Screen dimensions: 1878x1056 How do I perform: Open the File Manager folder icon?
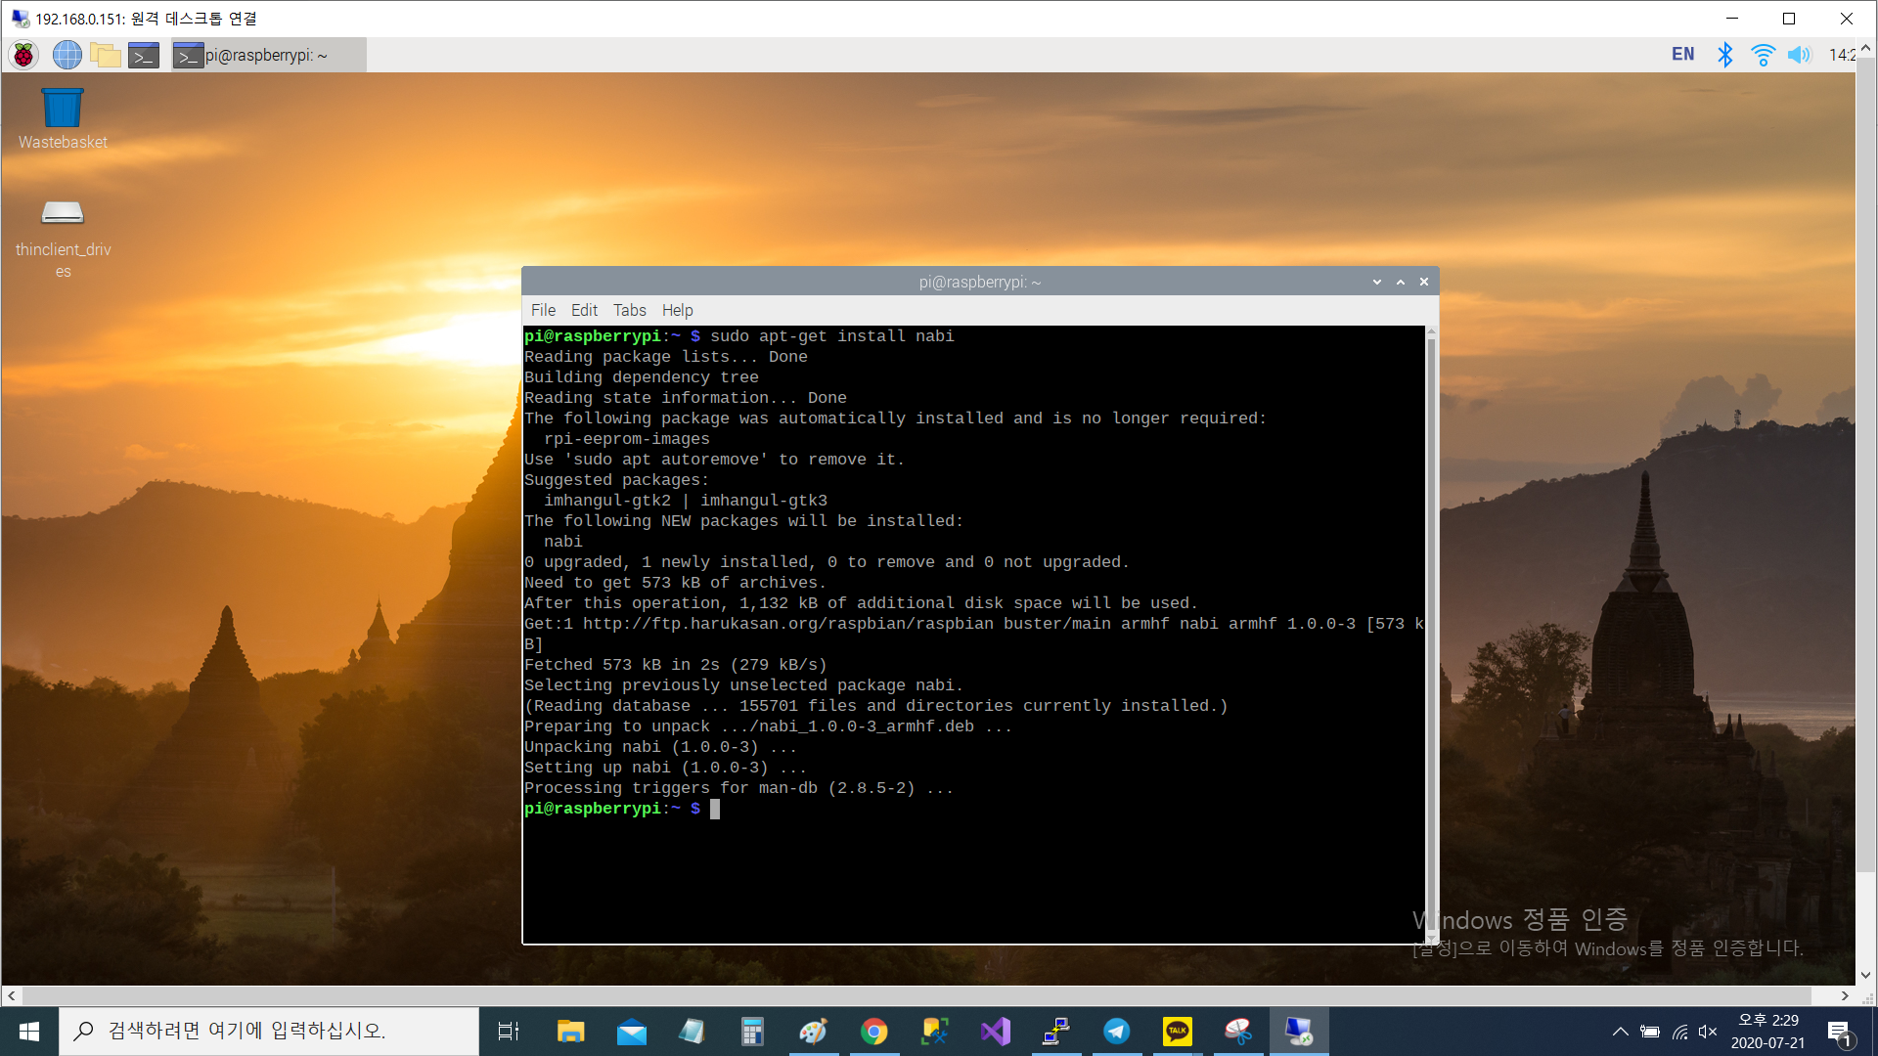coord(105,55)
